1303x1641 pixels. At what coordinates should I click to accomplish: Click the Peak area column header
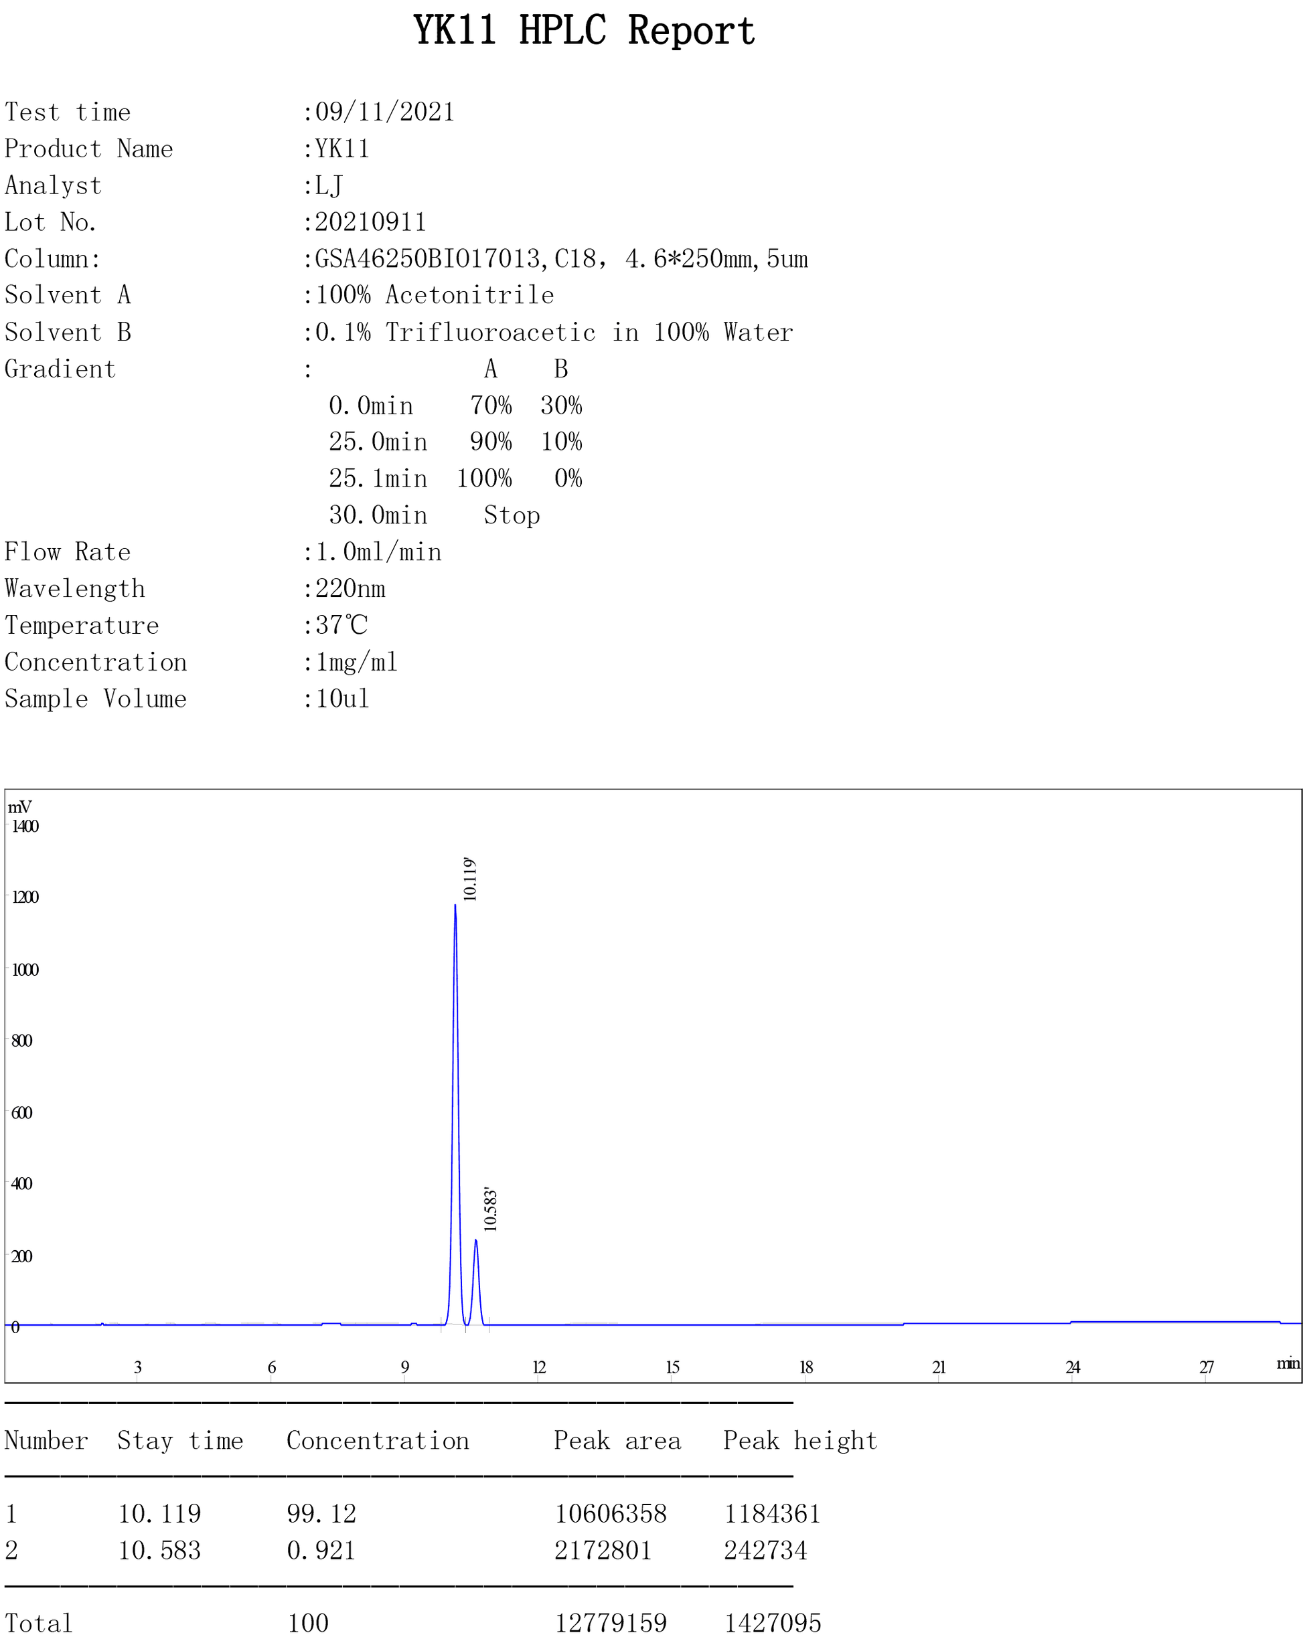[617, 1441]
